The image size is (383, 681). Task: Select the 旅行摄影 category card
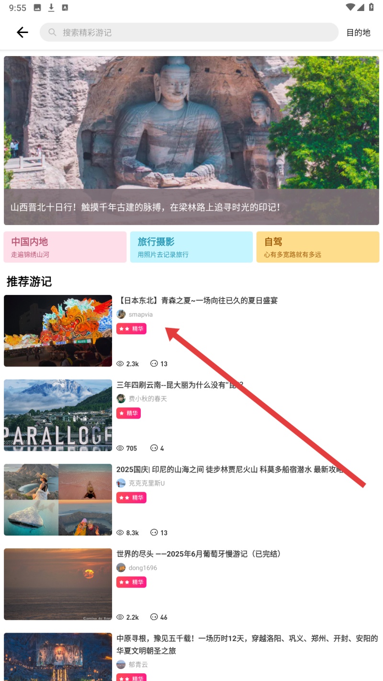[191, 247]
